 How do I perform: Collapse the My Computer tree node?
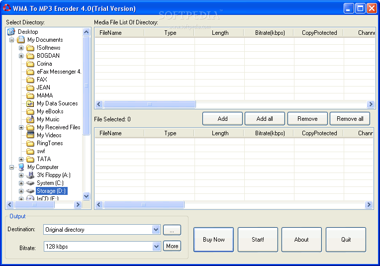pyautogui.click(x=11, y=167)
